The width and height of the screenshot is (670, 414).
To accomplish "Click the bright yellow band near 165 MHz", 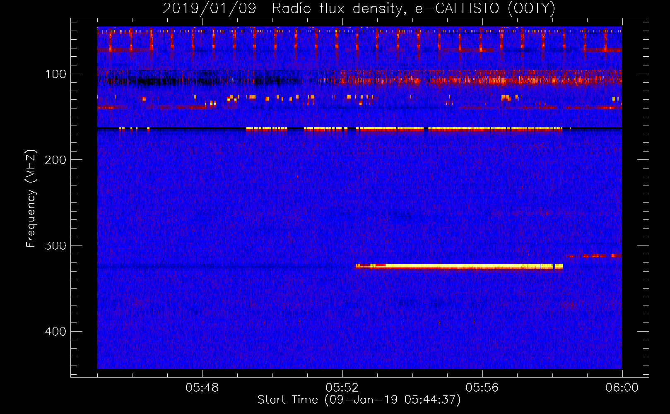I will (x=404, y=129).
